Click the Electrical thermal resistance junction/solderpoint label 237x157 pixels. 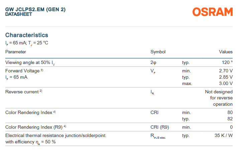point(55,136)
